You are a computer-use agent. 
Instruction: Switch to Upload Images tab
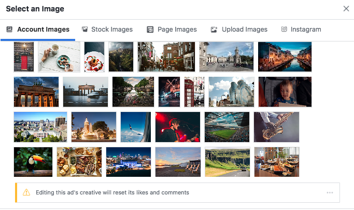pyautogui.click(x=239, y=30)
